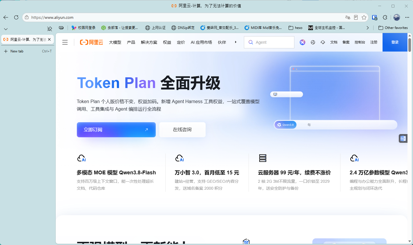Open the AI 应用市场 nav item
Viewport: 413px width, 245px height.
pyautogui.click(x=201, y=42)
